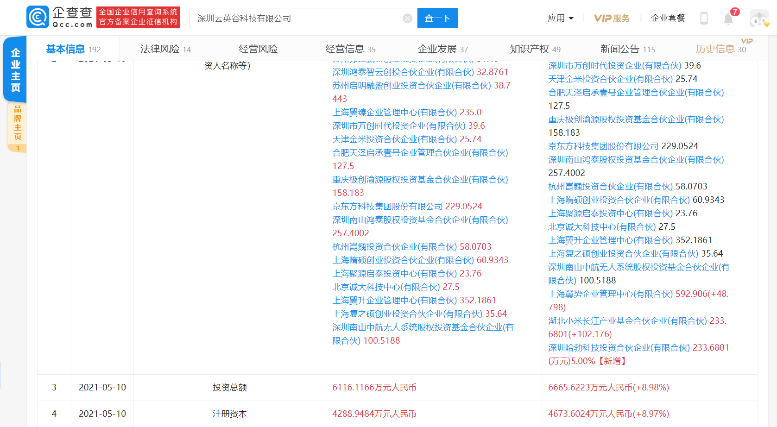This screenshot has height=427, width=777.
Task: Open 京东方科技集团股份有限公司 in right column
Action: [603, 146]
